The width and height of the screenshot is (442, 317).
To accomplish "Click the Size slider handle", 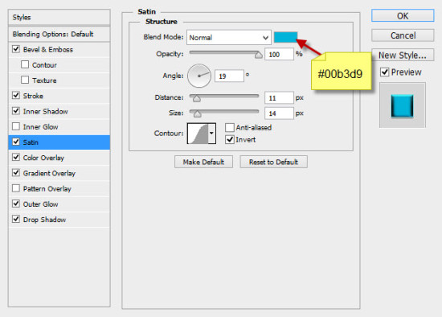I will 198,113.
